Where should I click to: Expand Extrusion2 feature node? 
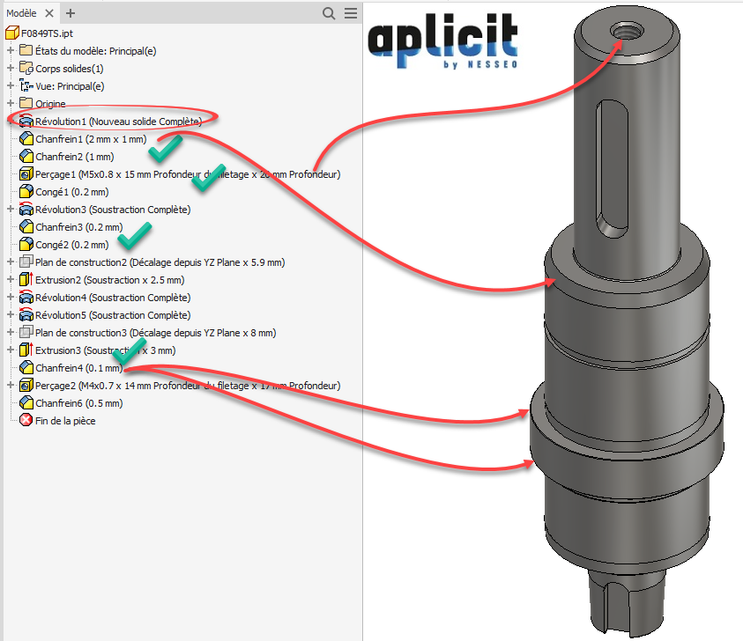11,279
